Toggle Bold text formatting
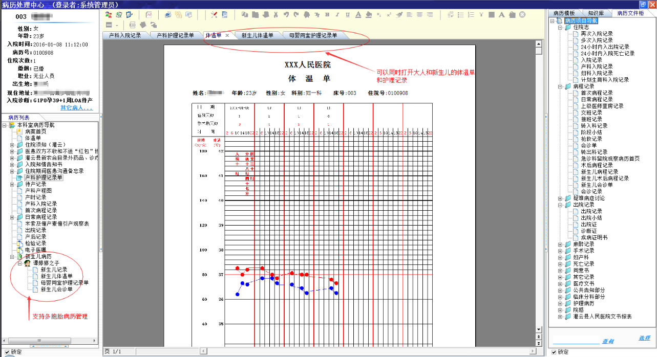657x357 pixels. [327, 14]
